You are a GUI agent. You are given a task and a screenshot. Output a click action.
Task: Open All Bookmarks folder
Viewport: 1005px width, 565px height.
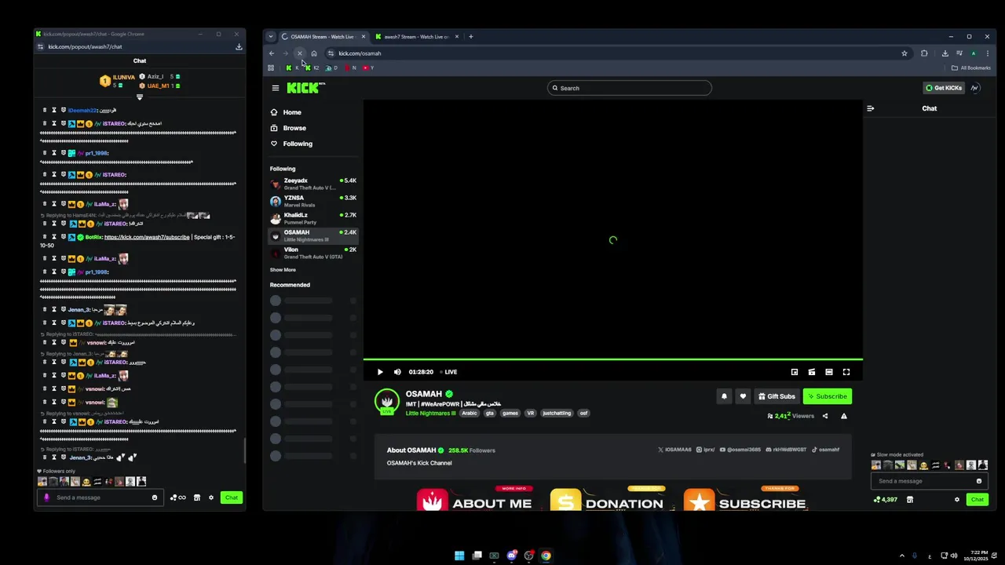(970, 67)
